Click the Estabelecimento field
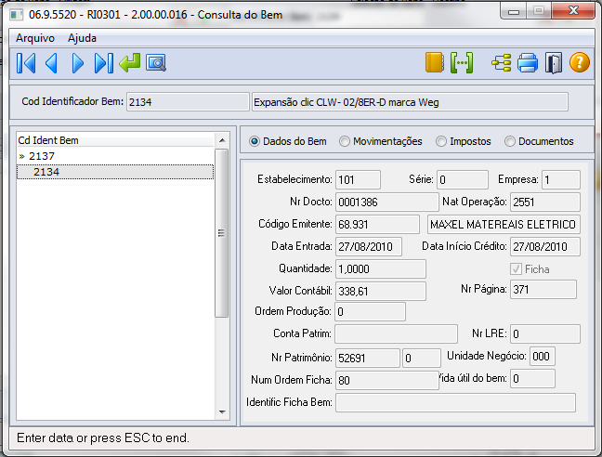The image size is (602, 457). (358, 180)
